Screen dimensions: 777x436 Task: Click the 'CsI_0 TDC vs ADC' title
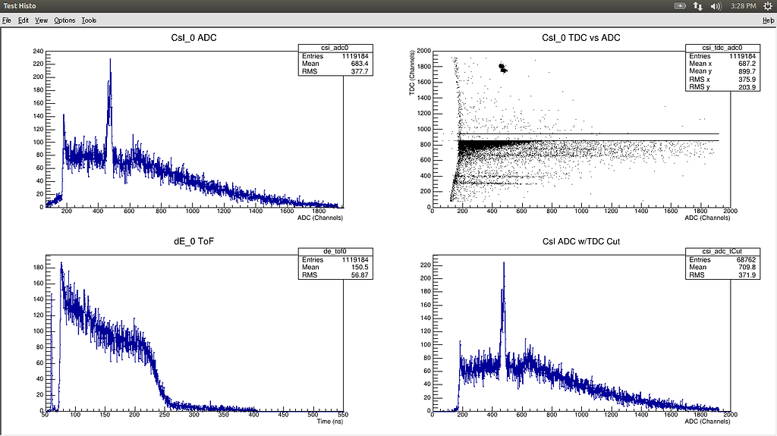coord(583,38)
